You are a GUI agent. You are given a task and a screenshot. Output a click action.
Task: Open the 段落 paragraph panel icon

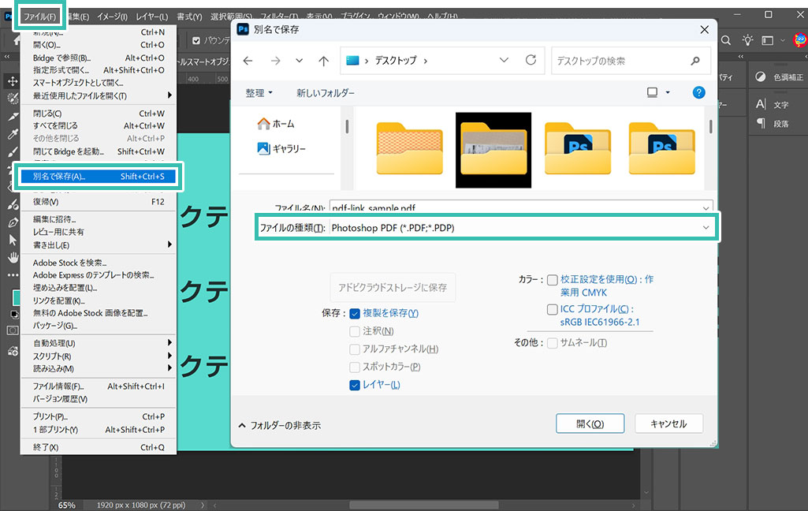pos(761,123)
